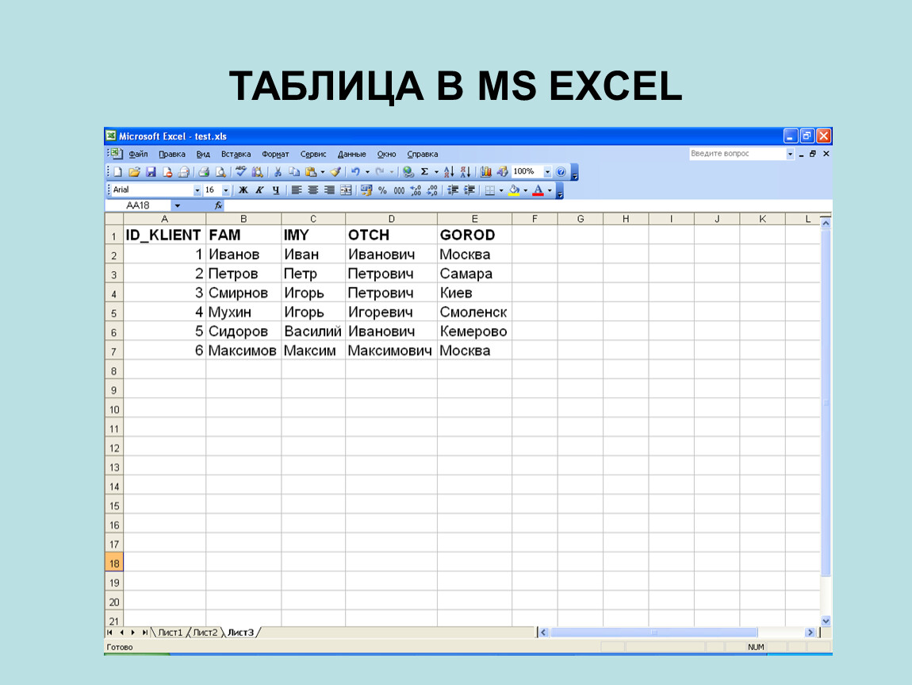Increase indent in formatting toolbar
Viewport: 912px width, 685px height.
coord(469,191)
